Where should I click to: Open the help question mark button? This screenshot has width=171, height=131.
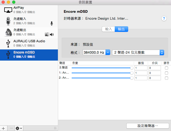point(164,19)
